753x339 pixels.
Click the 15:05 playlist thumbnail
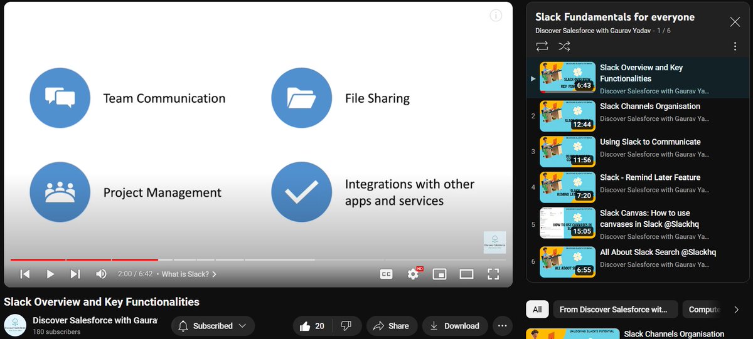point(568,223)
